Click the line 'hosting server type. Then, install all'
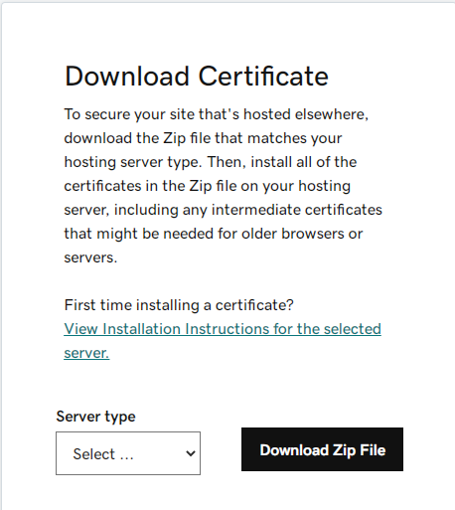This screenshot has height=510, width=455. 211,162
